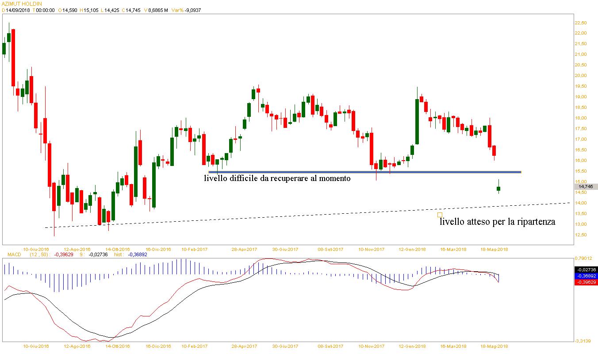Click the 20,00 price axis label
598x354 pixels.
click(580, 76)
